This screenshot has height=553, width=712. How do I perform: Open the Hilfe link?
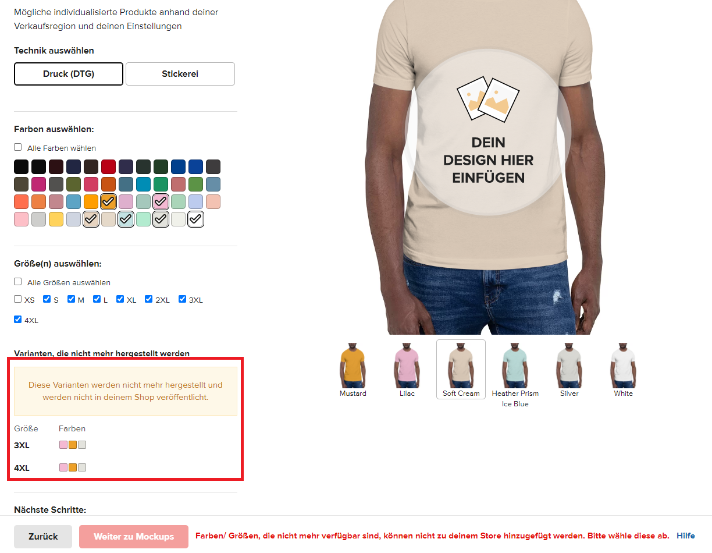pyautogui.click(x=686, y=536)
